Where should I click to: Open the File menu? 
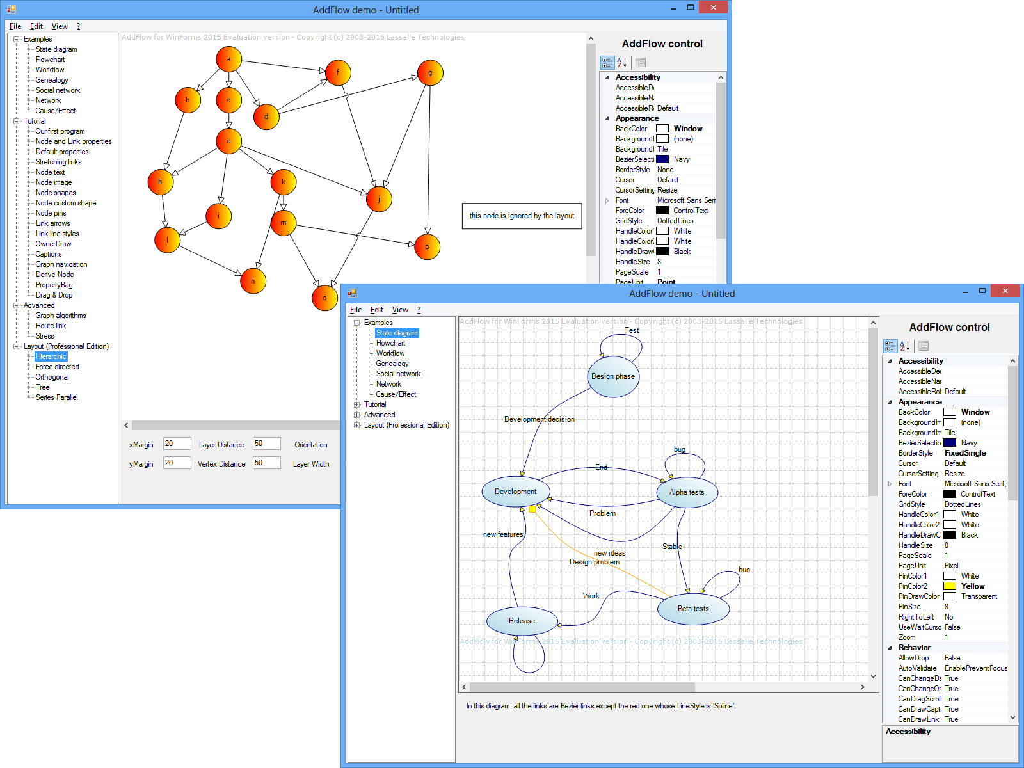pyautogui.click(x=356, y=309)
